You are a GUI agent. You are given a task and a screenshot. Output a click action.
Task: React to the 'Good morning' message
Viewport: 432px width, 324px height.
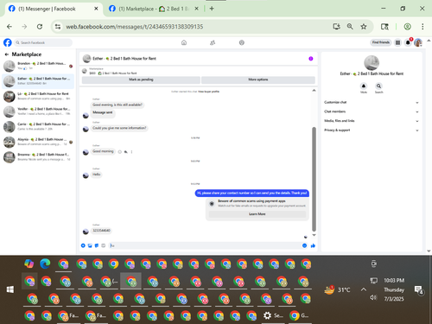[120, 151]
